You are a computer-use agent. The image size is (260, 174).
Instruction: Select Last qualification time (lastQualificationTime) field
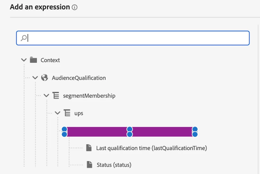pyautogui.click(x=151, y=148)
